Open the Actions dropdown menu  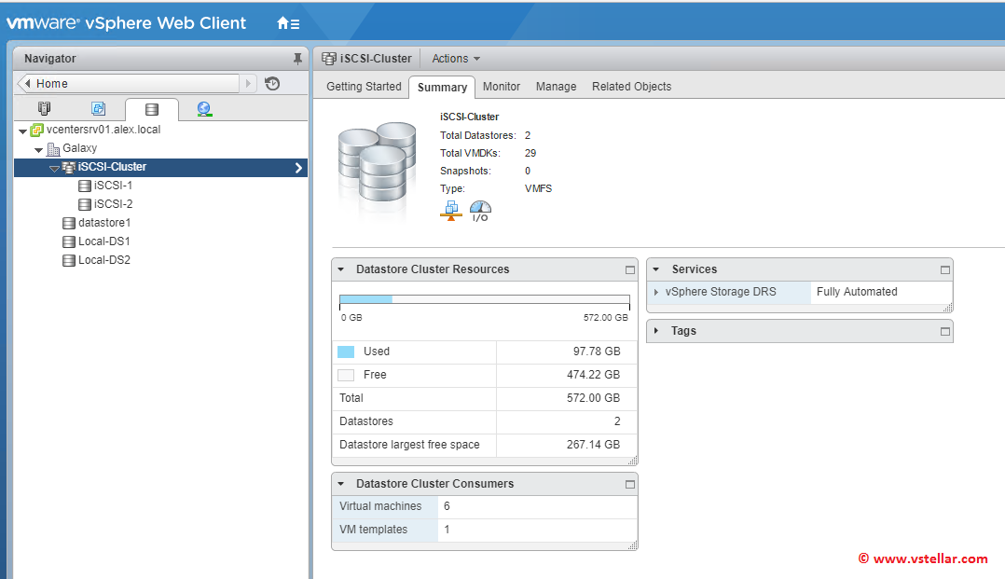point(456,59)
